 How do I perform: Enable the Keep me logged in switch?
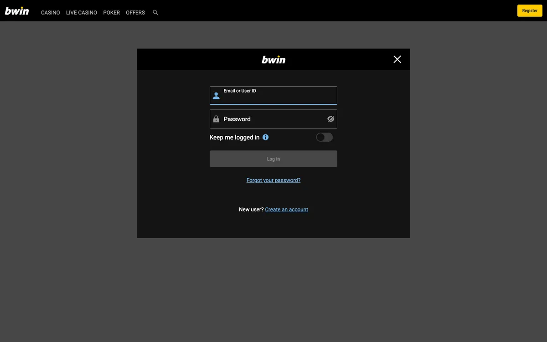[x=325, y=137]
